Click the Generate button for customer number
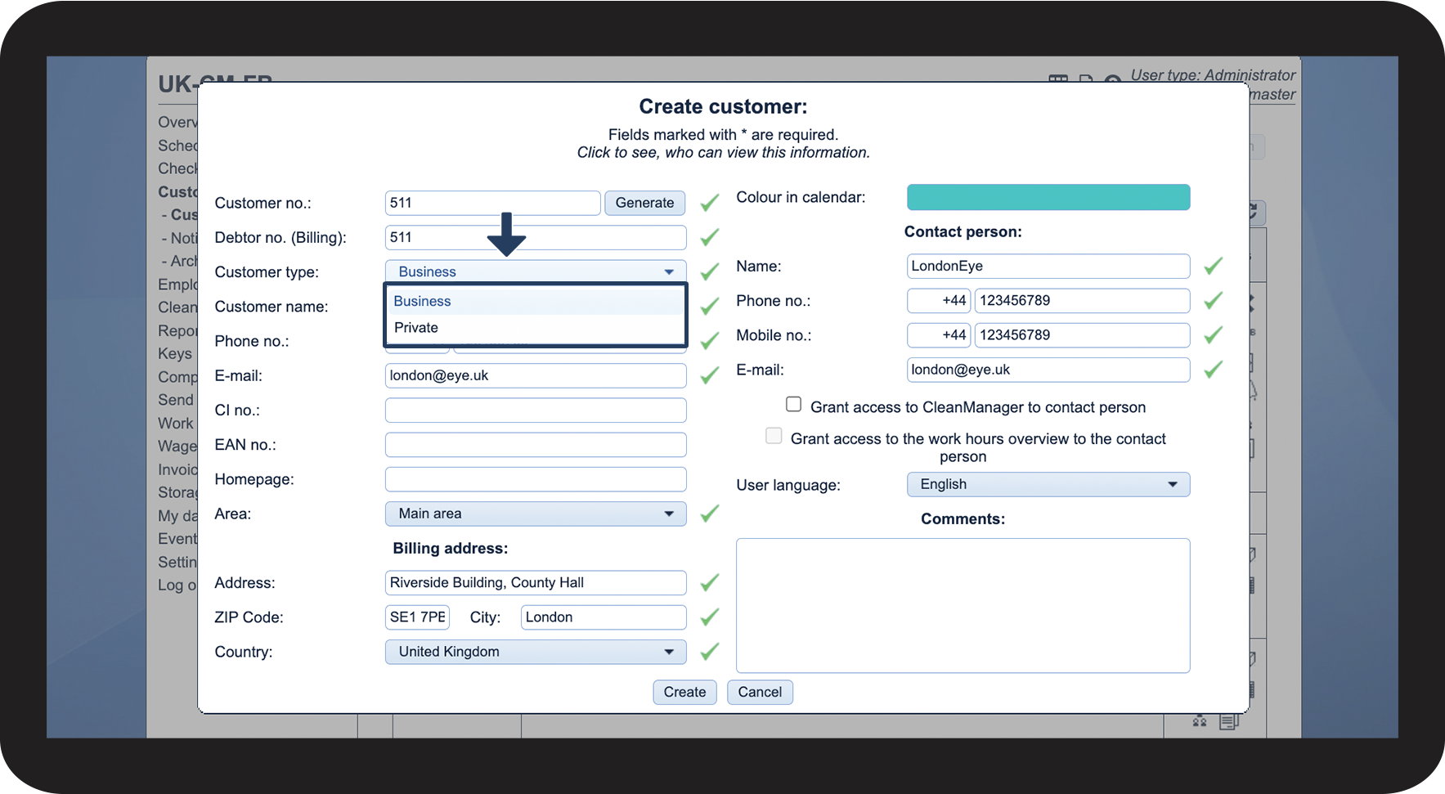Screen dimensions: 1445x794 tap(644, 203)
